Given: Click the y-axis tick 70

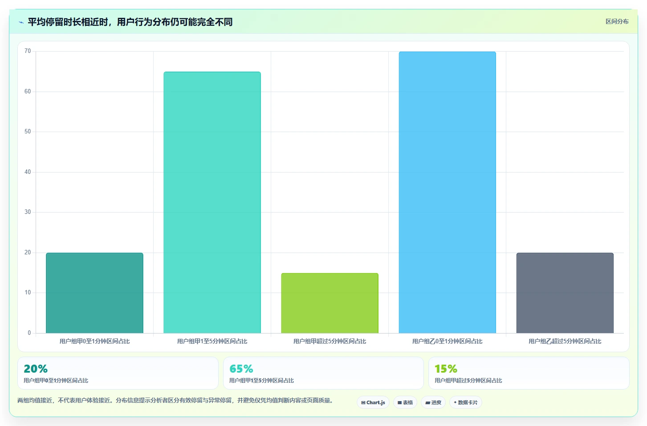Looking at the screenshot, I should coord(28,51).
